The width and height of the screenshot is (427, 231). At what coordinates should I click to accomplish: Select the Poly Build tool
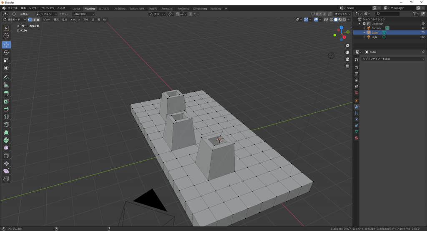[x=6, y=132]
